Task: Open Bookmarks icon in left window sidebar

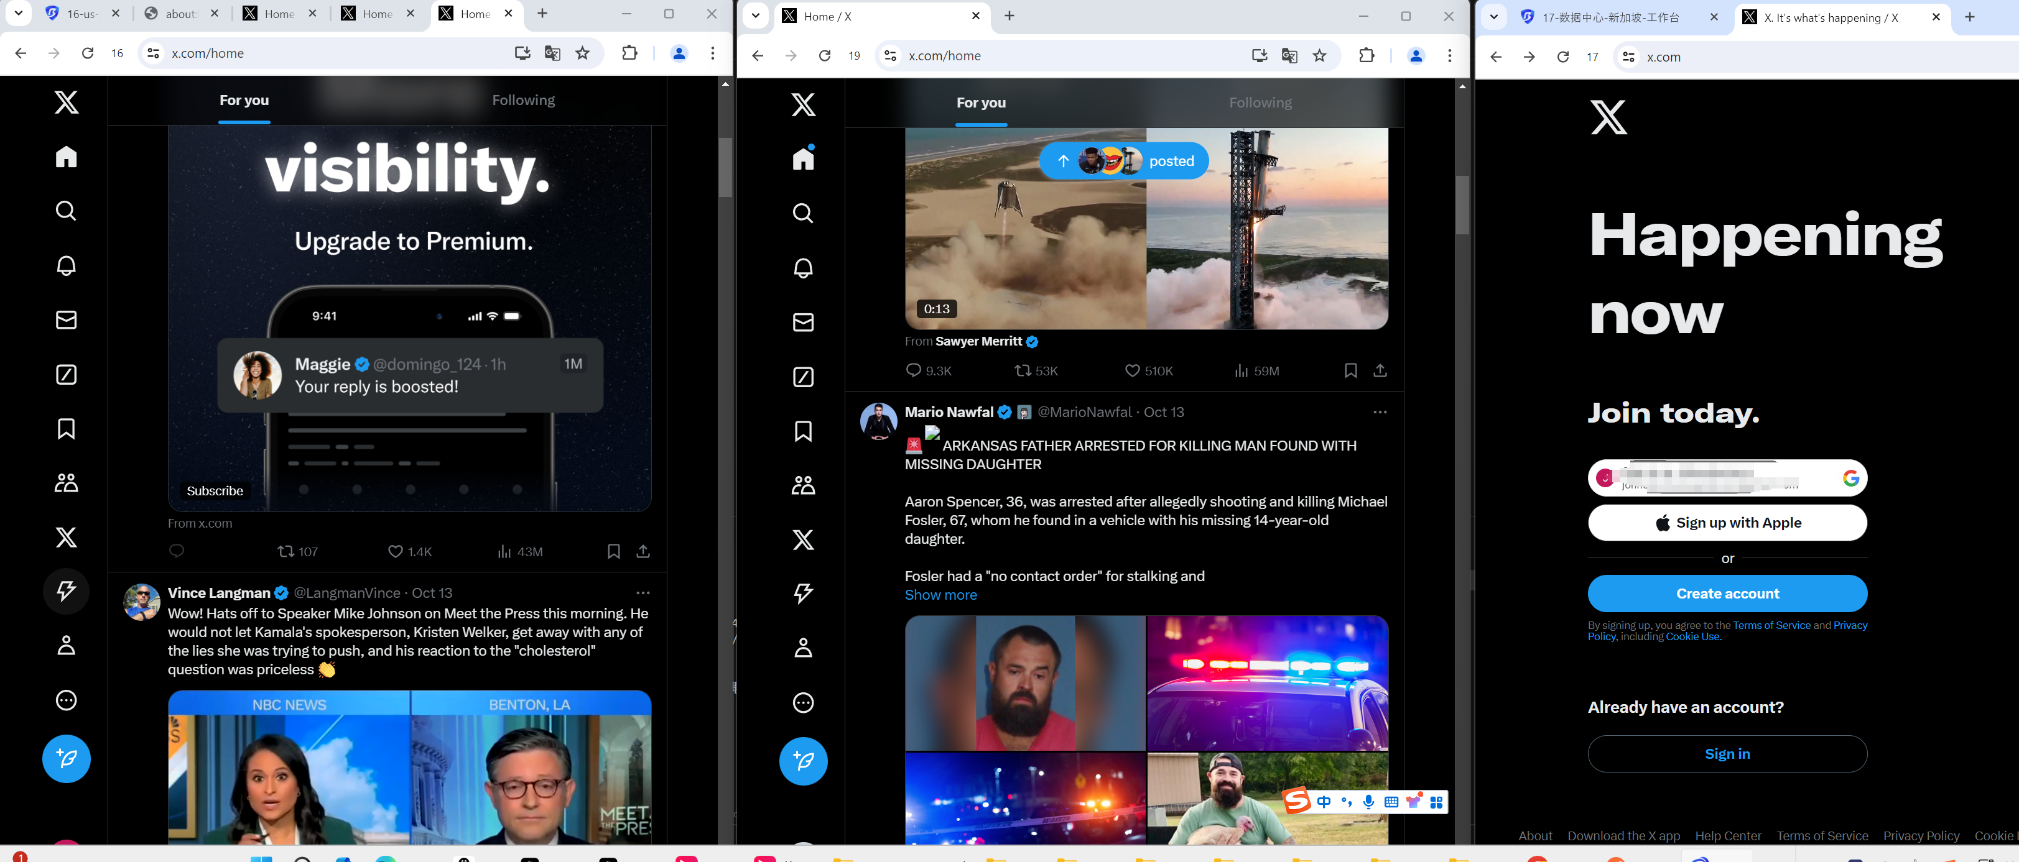Action: (x=66, y=428)
